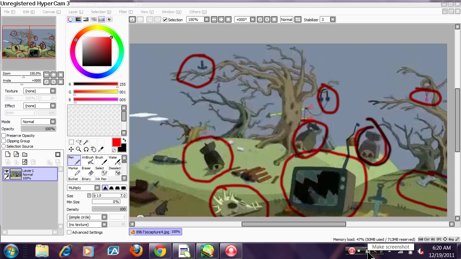Zoom in with toolbar plus button
Screen dimensions: 461x259
221,20
